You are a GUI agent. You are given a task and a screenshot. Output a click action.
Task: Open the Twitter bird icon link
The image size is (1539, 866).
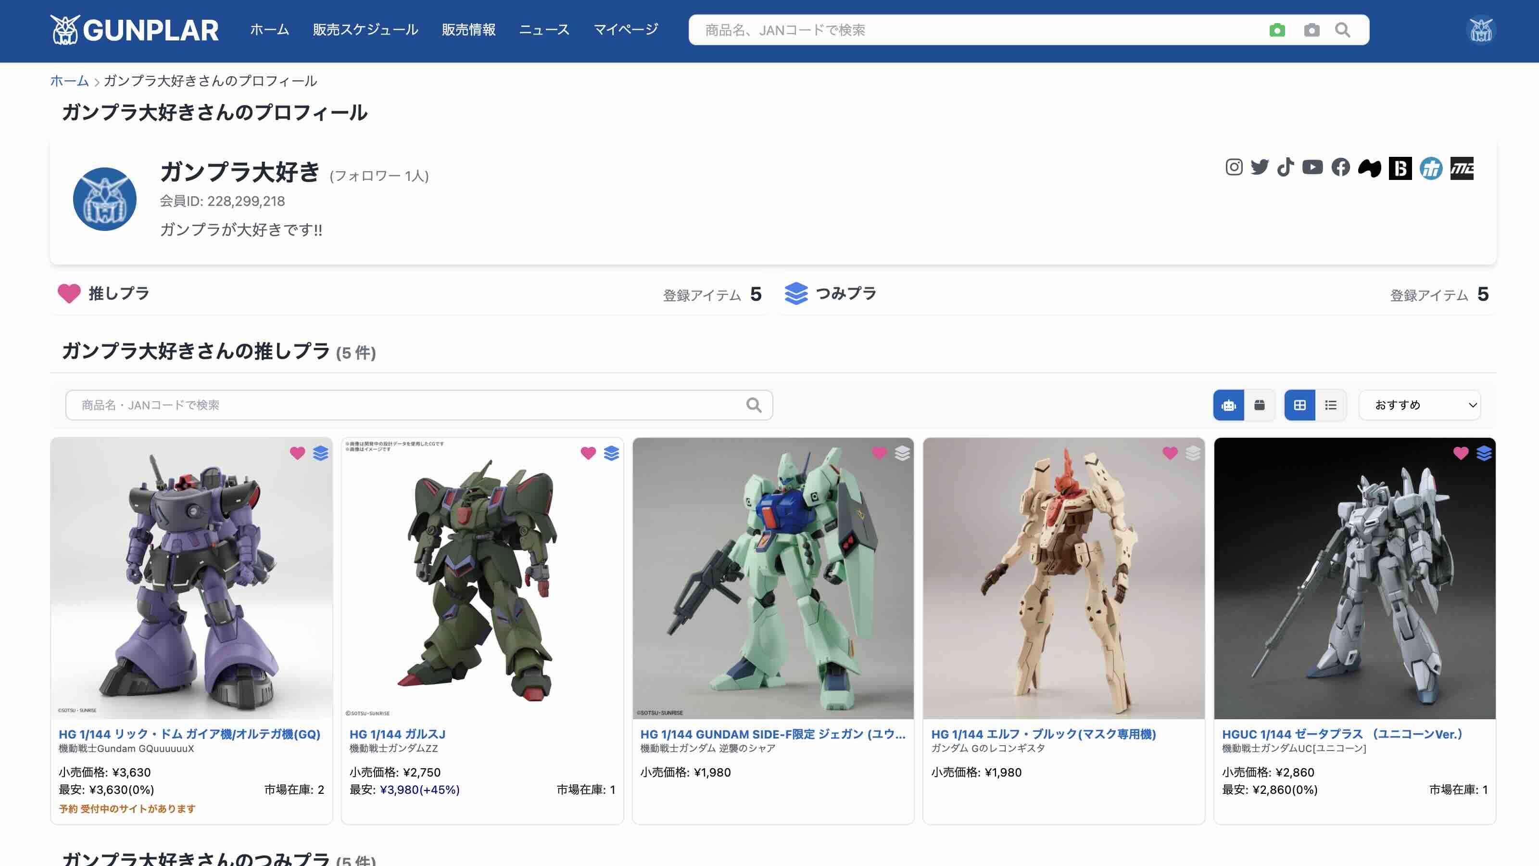coord(1260,167)
